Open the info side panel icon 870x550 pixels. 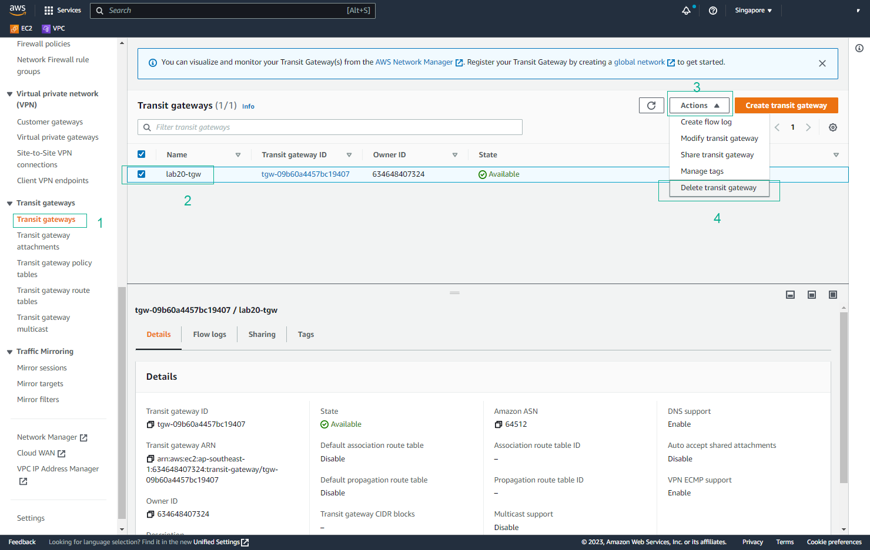point(859,48)
